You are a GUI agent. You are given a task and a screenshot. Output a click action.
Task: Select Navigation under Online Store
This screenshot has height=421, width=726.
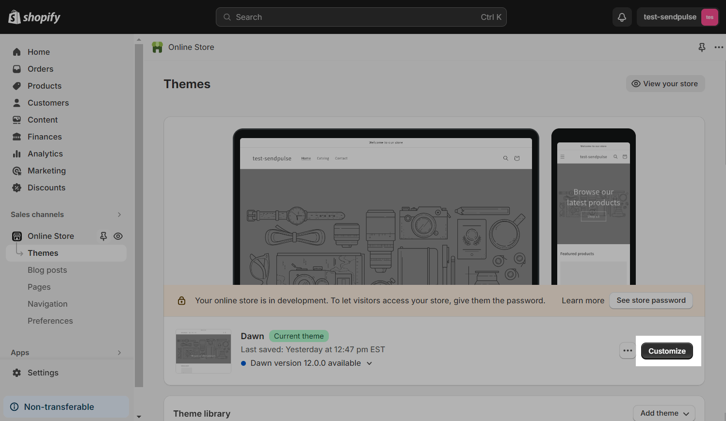48,304
